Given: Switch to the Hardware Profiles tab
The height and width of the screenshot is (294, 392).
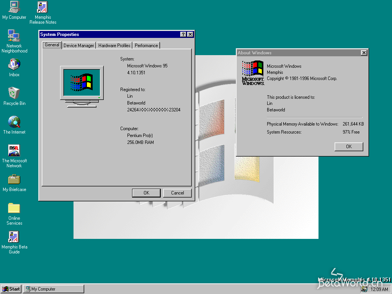Looking at the screenshot, I should click(114, 46).
